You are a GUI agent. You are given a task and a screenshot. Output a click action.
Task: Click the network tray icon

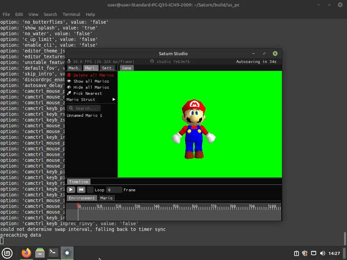(313, 253)
